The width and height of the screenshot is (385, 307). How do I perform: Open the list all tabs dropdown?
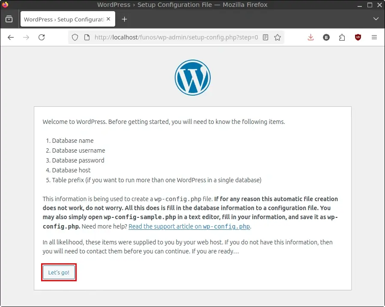click(x=376, y=19)
